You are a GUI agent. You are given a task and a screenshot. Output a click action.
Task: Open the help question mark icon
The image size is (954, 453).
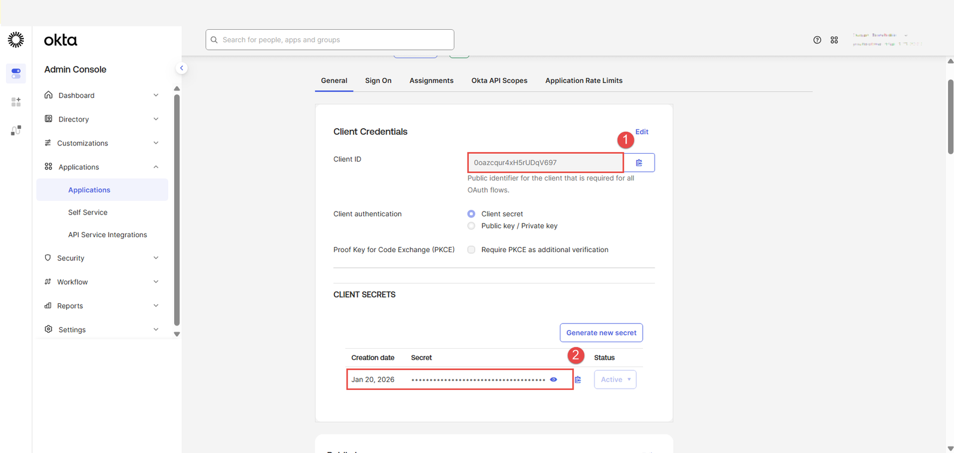coord(817,40)
